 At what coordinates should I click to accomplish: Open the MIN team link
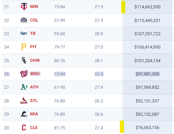(x=34, y=7)
